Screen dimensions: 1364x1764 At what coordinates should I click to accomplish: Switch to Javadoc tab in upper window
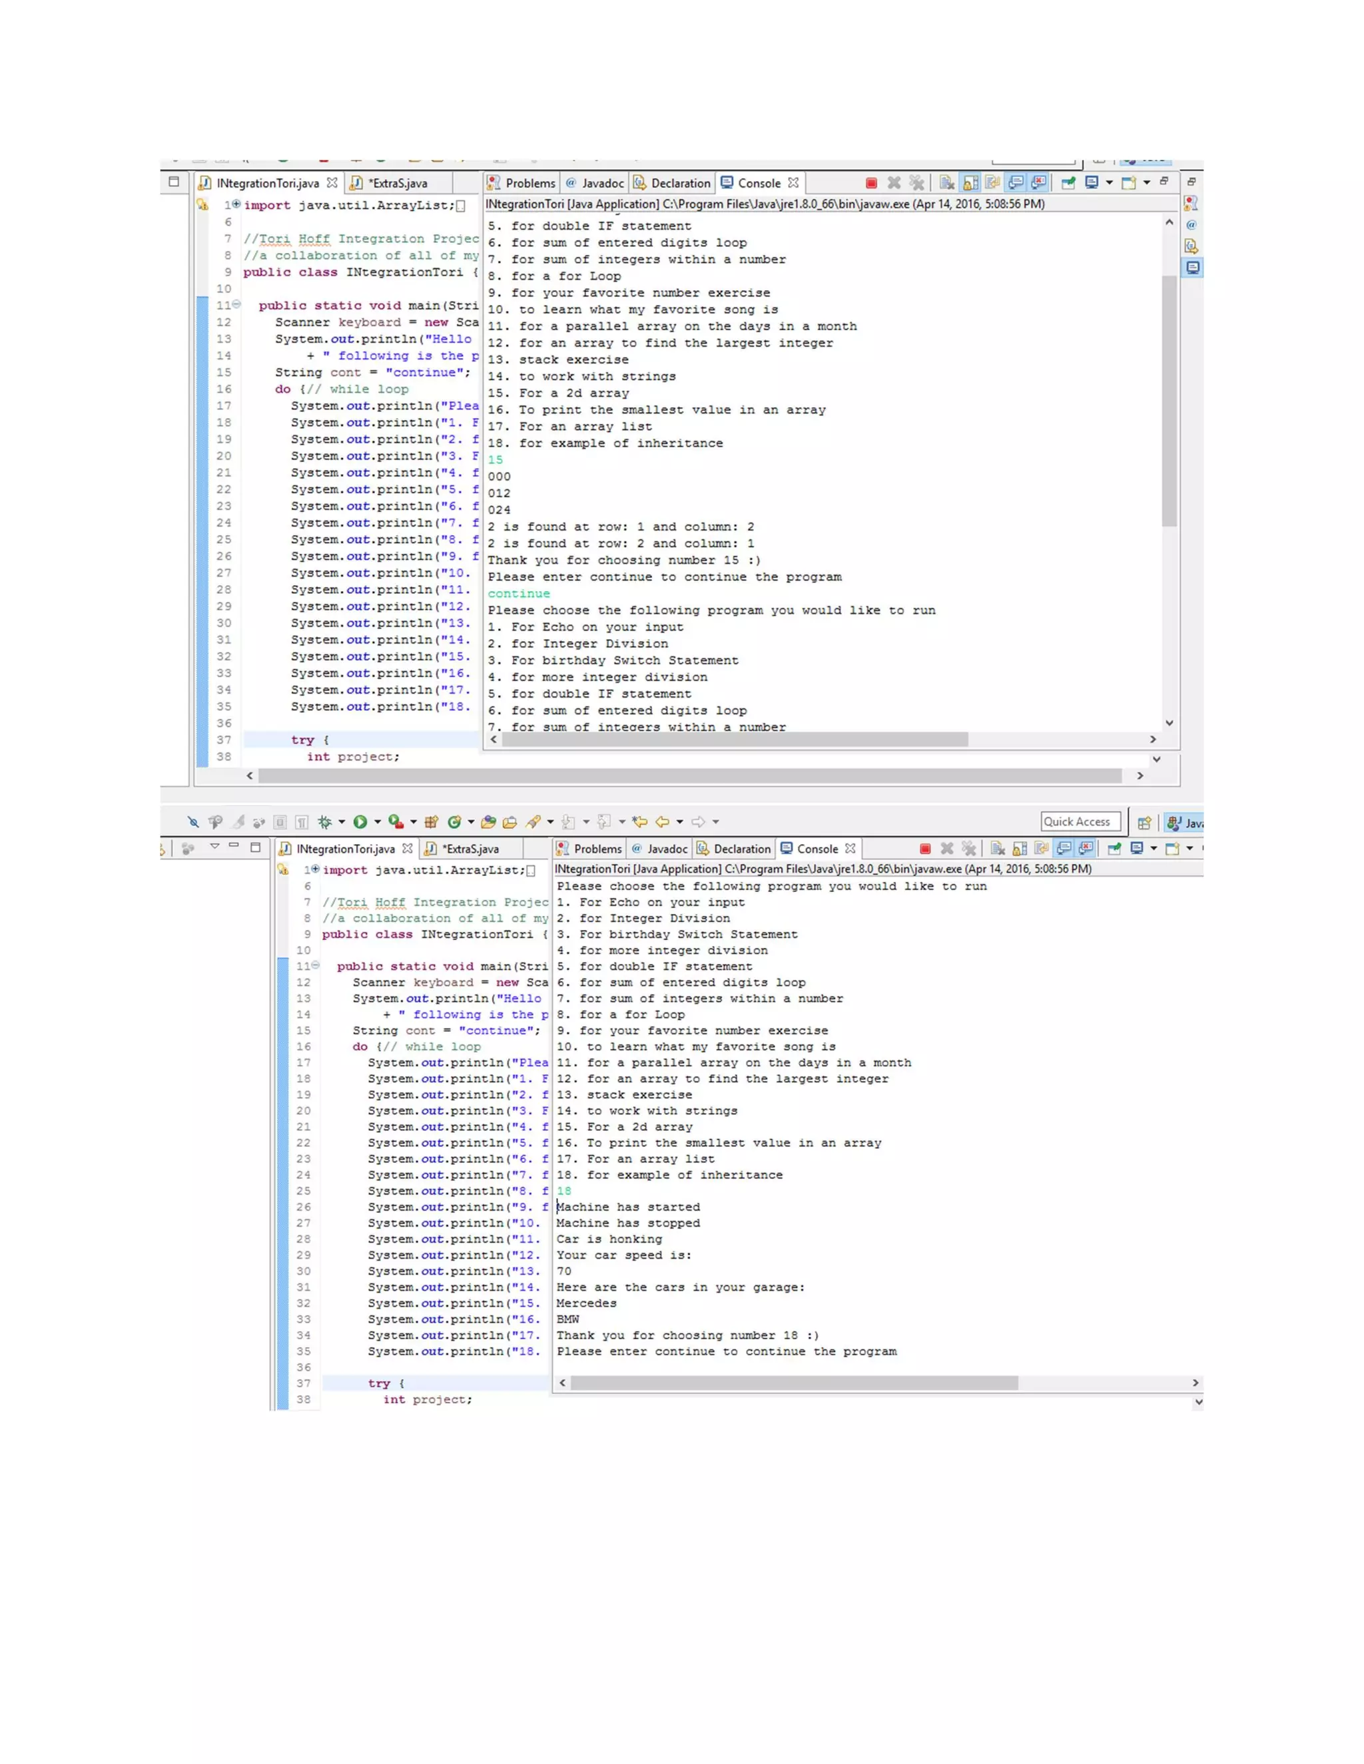tap(595, 183)
